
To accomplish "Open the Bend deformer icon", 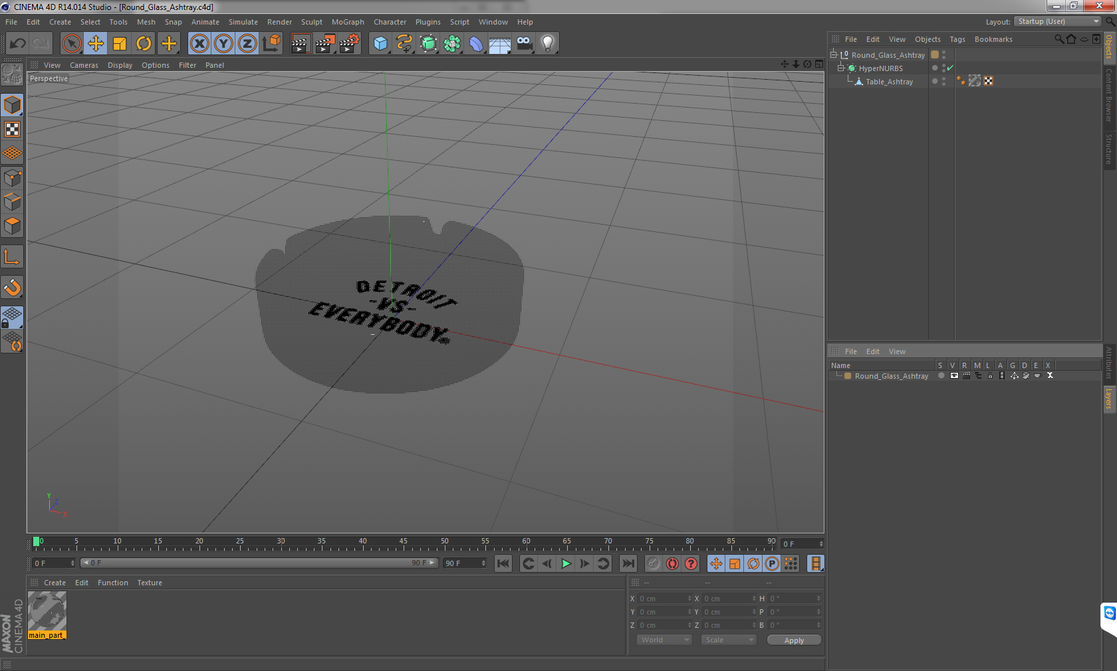I will [476, 44].
